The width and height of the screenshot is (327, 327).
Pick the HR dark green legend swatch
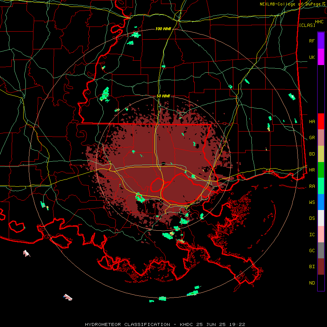coord(321,170)
